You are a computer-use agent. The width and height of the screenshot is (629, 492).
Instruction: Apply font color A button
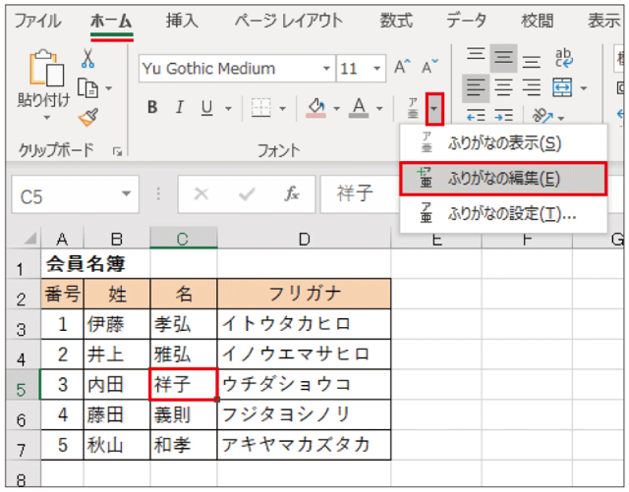359,107
